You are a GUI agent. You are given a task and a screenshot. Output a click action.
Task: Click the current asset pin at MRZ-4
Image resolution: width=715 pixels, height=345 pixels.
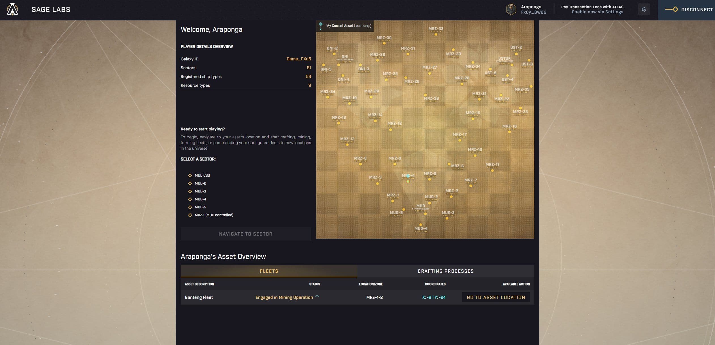408,177
